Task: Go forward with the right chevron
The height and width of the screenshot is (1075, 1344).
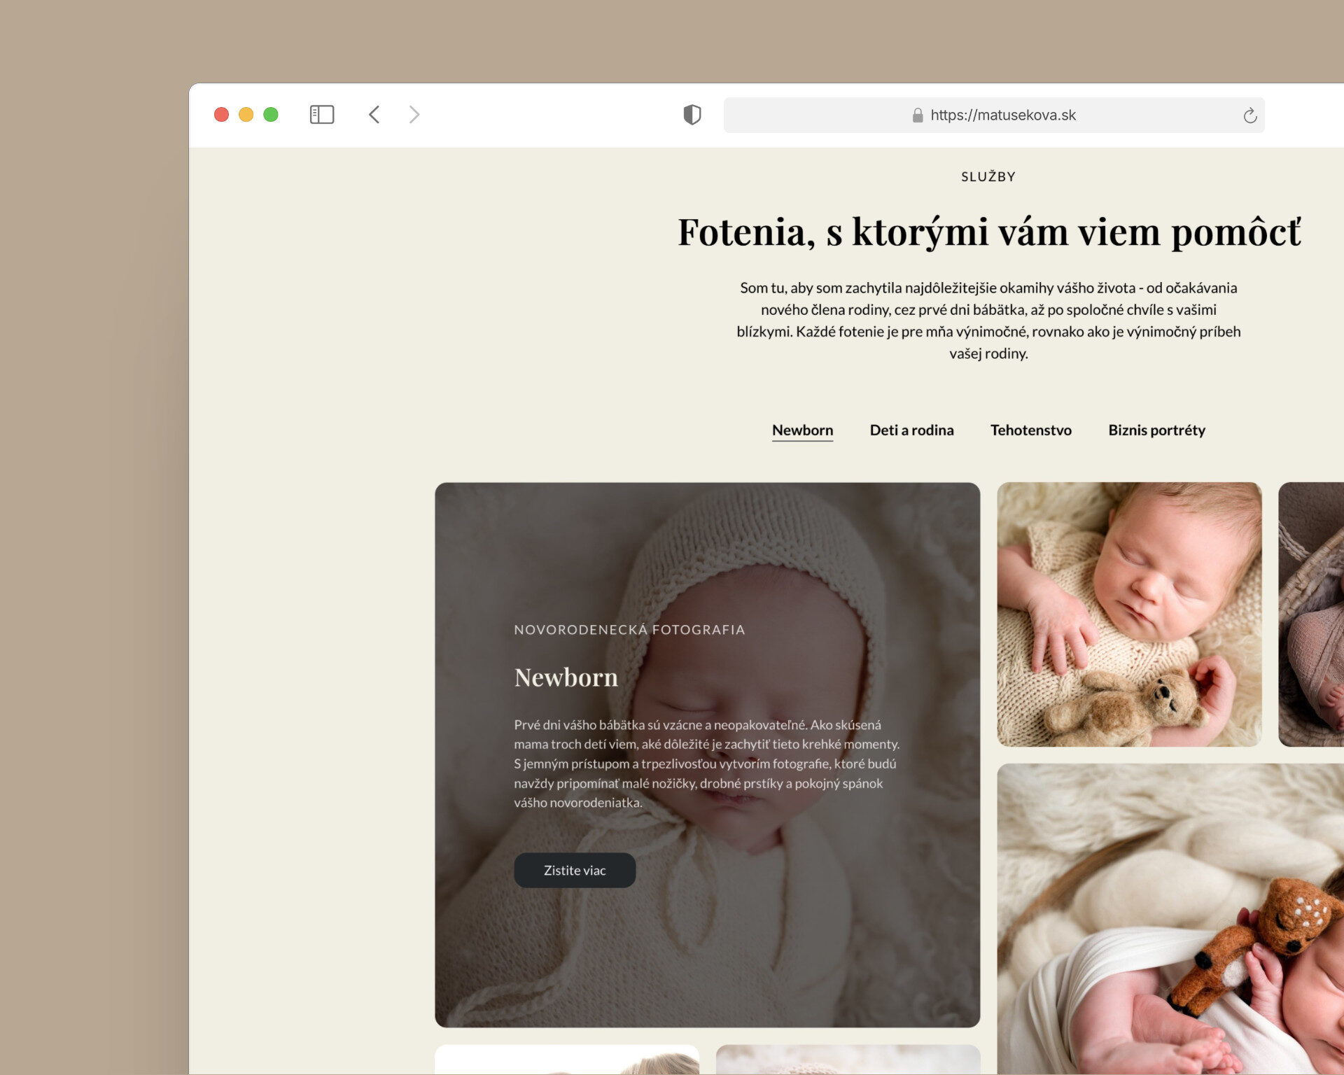Action: coord(414,115)
